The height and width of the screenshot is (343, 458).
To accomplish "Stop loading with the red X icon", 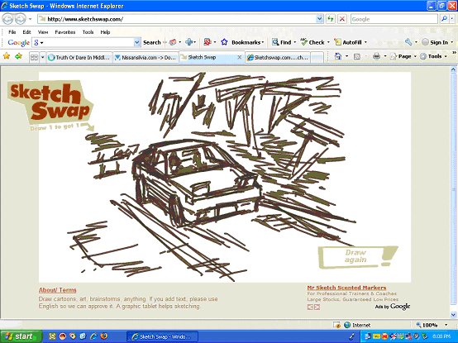I will click(341, 19).
